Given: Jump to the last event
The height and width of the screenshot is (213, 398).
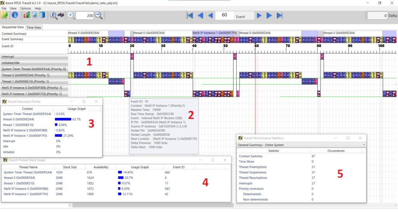Looking at the screenshot, I should click(279, 16).
